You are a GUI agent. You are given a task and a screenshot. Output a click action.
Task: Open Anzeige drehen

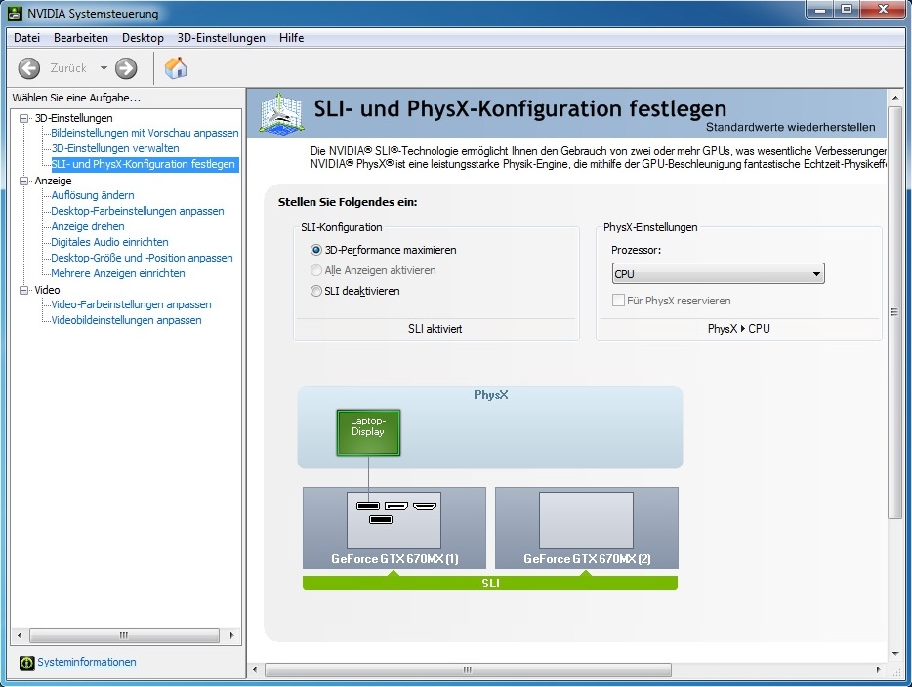(88, 227)
